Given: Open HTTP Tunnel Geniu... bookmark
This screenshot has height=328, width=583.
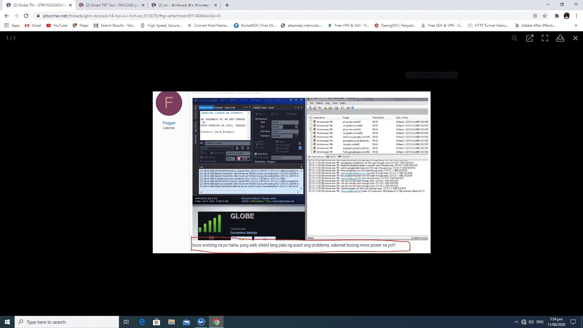Looking at the screenshot, I should pos(489,26).
